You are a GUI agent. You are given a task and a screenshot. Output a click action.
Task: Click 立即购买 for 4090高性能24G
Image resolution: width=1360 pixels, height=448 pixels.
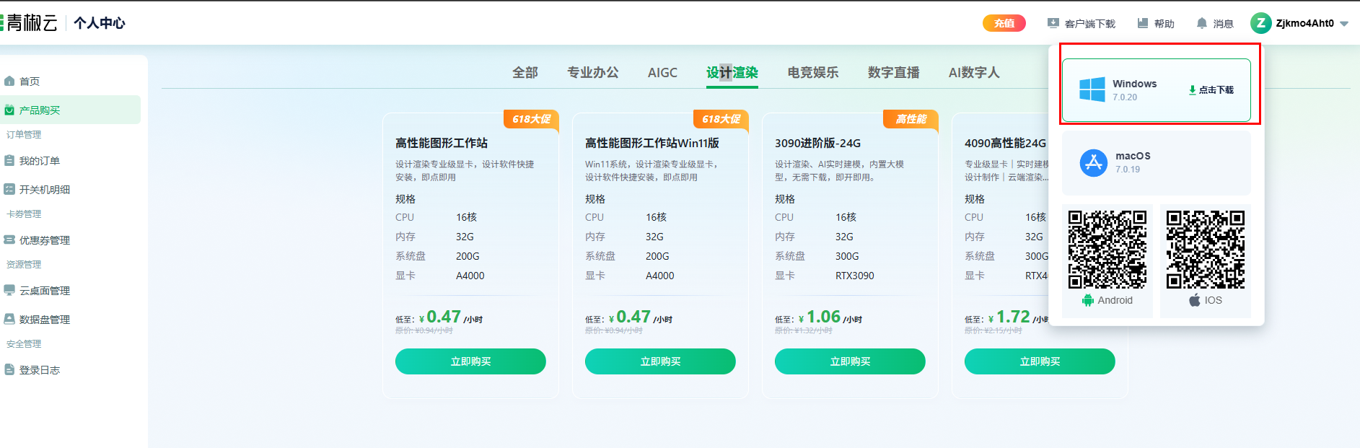[x=1040, y=361]
